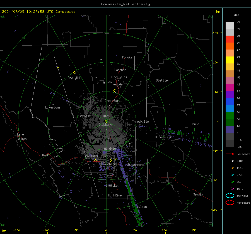
Task: Click the Olds city label
Action: pyautogui.click(x=106, y=116)
